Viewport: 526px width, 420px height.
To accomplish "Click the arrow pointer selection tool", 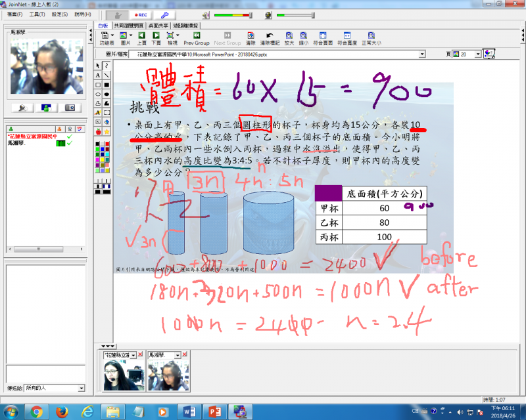I will [97, 66].
